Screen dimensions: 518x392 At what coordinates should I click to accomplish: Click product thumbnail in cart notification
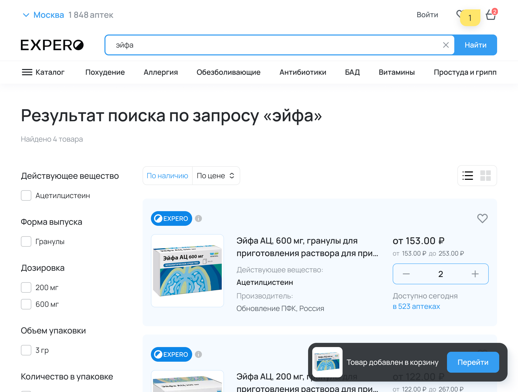tap(327, 362)
